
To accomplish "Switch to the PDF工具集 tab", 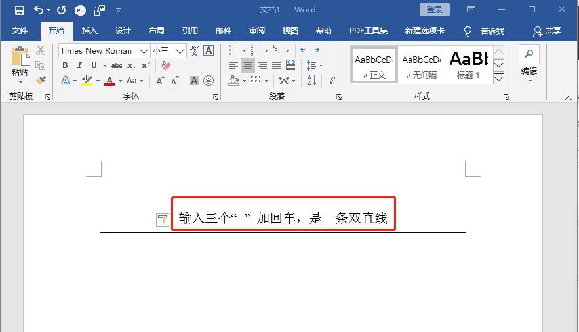I will pyautogui.click(x=369, y=31).
